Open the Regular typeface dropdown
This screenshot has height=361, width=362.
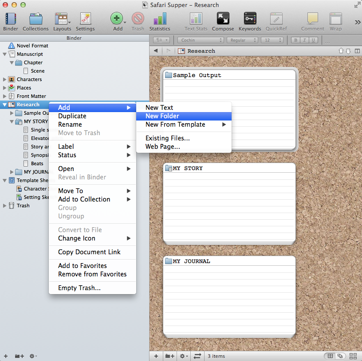point(242,40)
